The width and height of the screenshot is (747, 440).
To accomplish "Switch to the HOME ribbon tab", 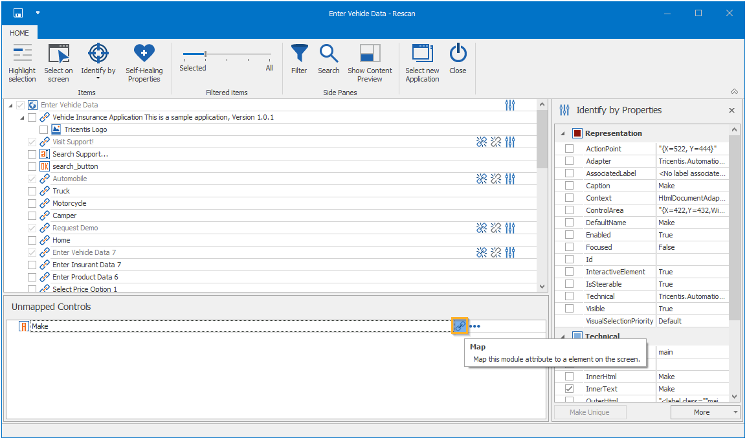I will point(19,33).
